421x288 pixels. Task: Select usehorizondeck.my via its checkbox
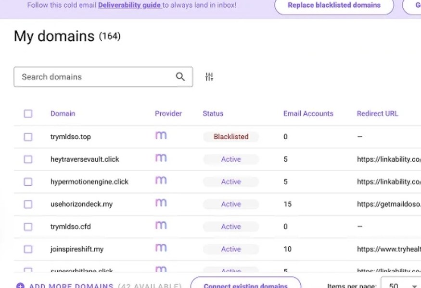pos(28,204)
